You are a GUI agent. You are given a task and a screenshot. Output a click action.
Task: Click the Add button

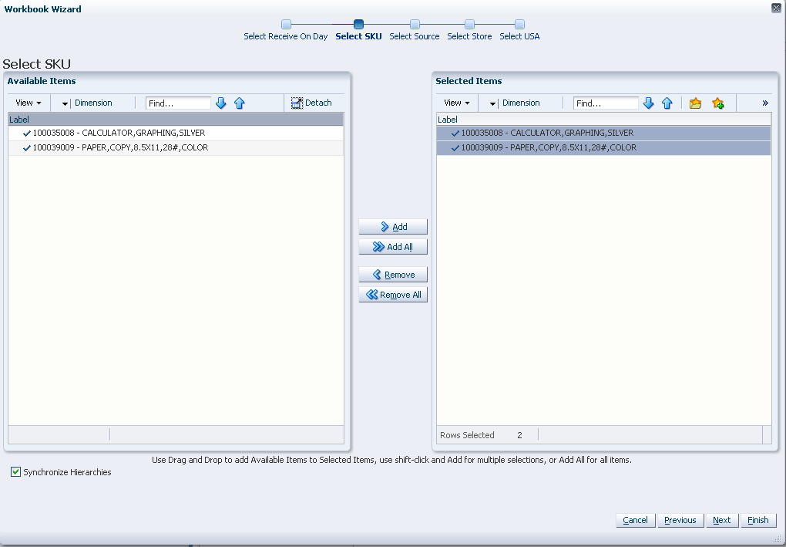(393, 227)
